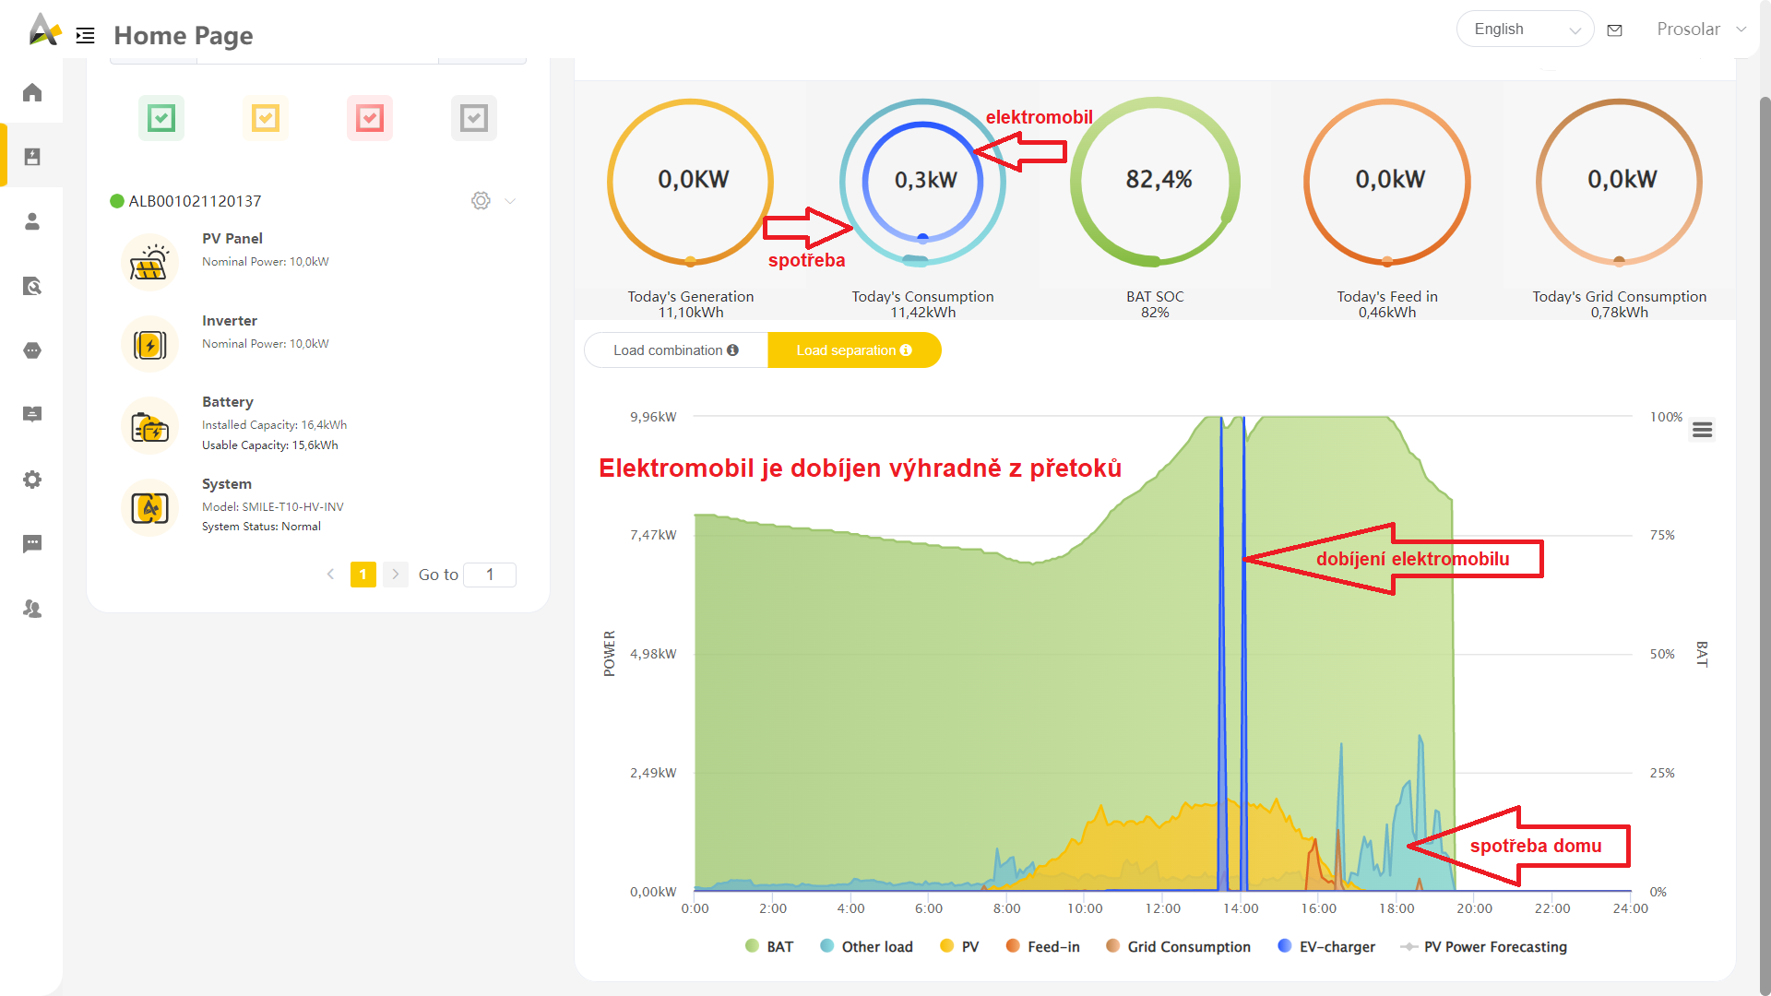Click Today's Grid Consumption gauge
The height and width of the screenshot is (996, 1771).
[x=1620, y=182]
